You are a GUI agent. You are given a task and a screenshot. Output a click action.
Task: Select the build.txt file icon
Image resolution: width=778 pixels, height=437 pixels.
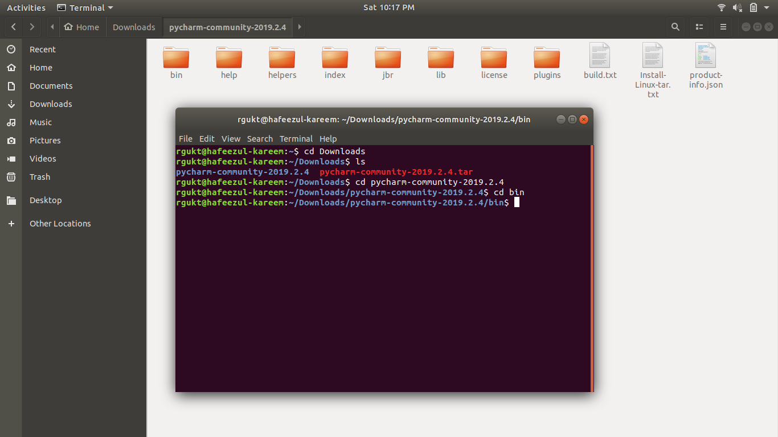click(600, 55)
